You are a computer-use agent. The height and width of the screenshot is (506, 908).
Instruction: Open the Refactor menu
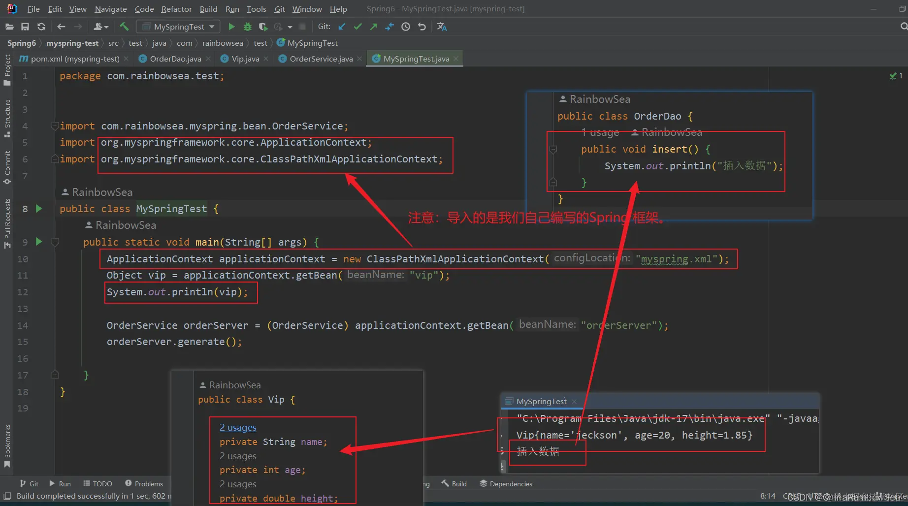tap(176, 9)
